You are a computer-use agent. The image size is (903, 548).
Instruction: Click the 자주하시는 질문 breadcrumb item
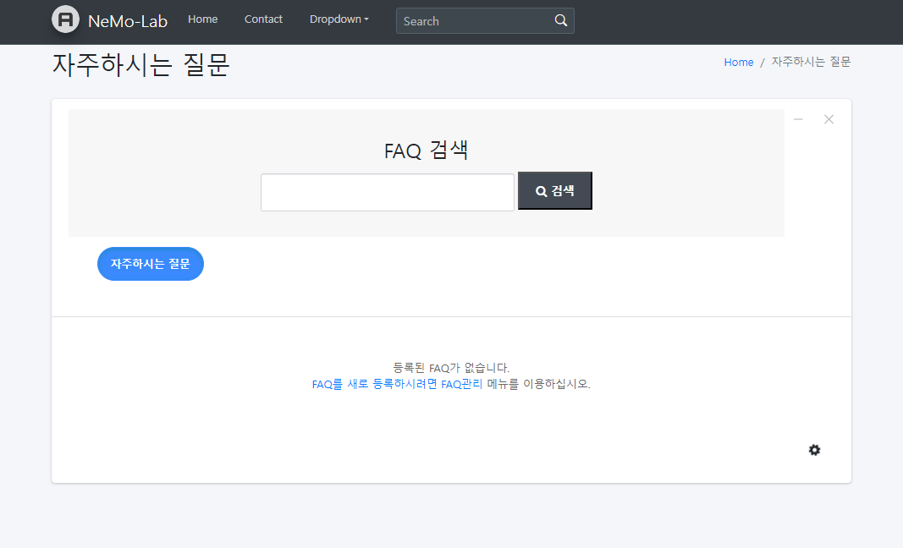pyautogui.click(x=810, y=63)
